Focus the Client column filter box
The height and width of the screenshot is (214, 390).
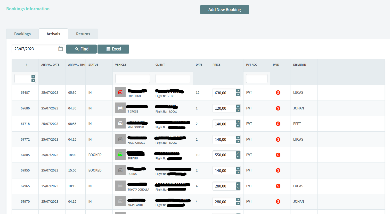[173, 79]
